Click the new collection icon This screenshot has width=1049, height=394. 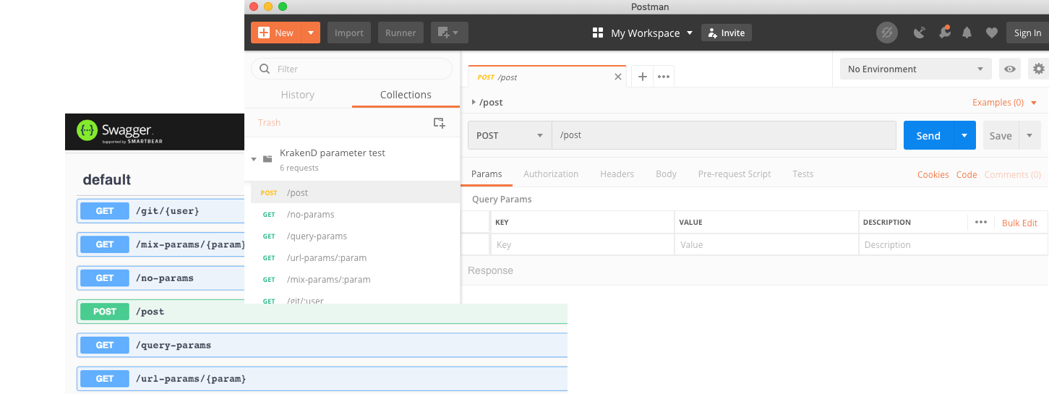440,123
